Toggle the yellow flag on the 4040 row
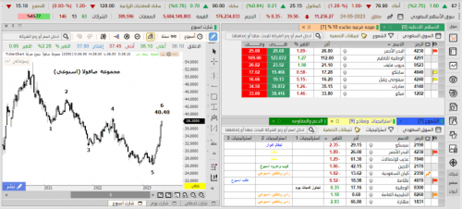Image resolution: width=462 pixels, height=209 pixels. 434,73
